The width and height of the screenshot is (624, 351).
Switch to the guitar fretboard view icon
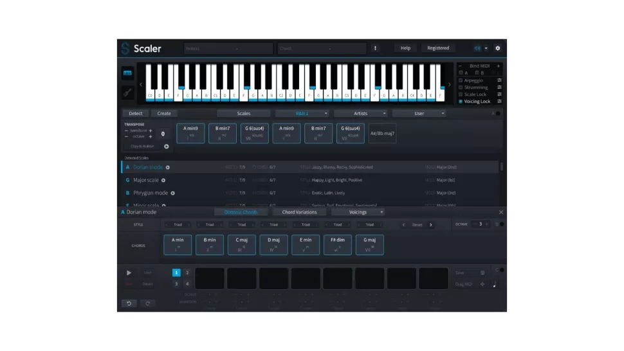pyautogui.click(x=128, y=93)
